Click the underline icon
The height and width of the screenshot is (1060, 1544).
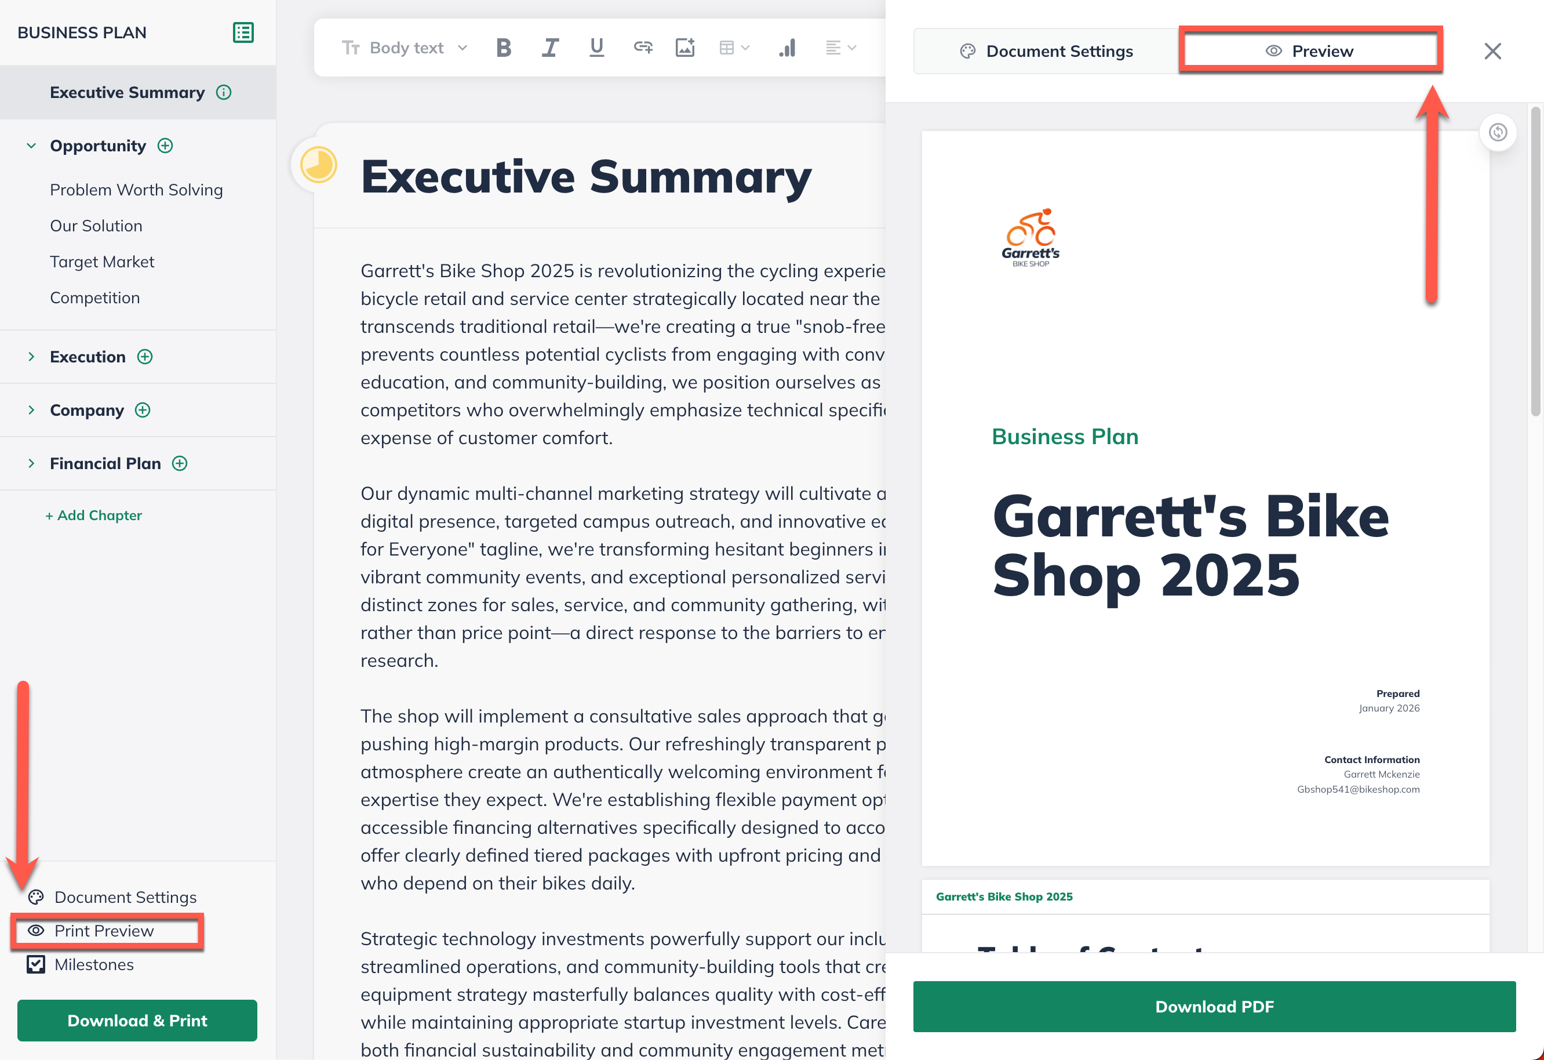coord(596,48)
